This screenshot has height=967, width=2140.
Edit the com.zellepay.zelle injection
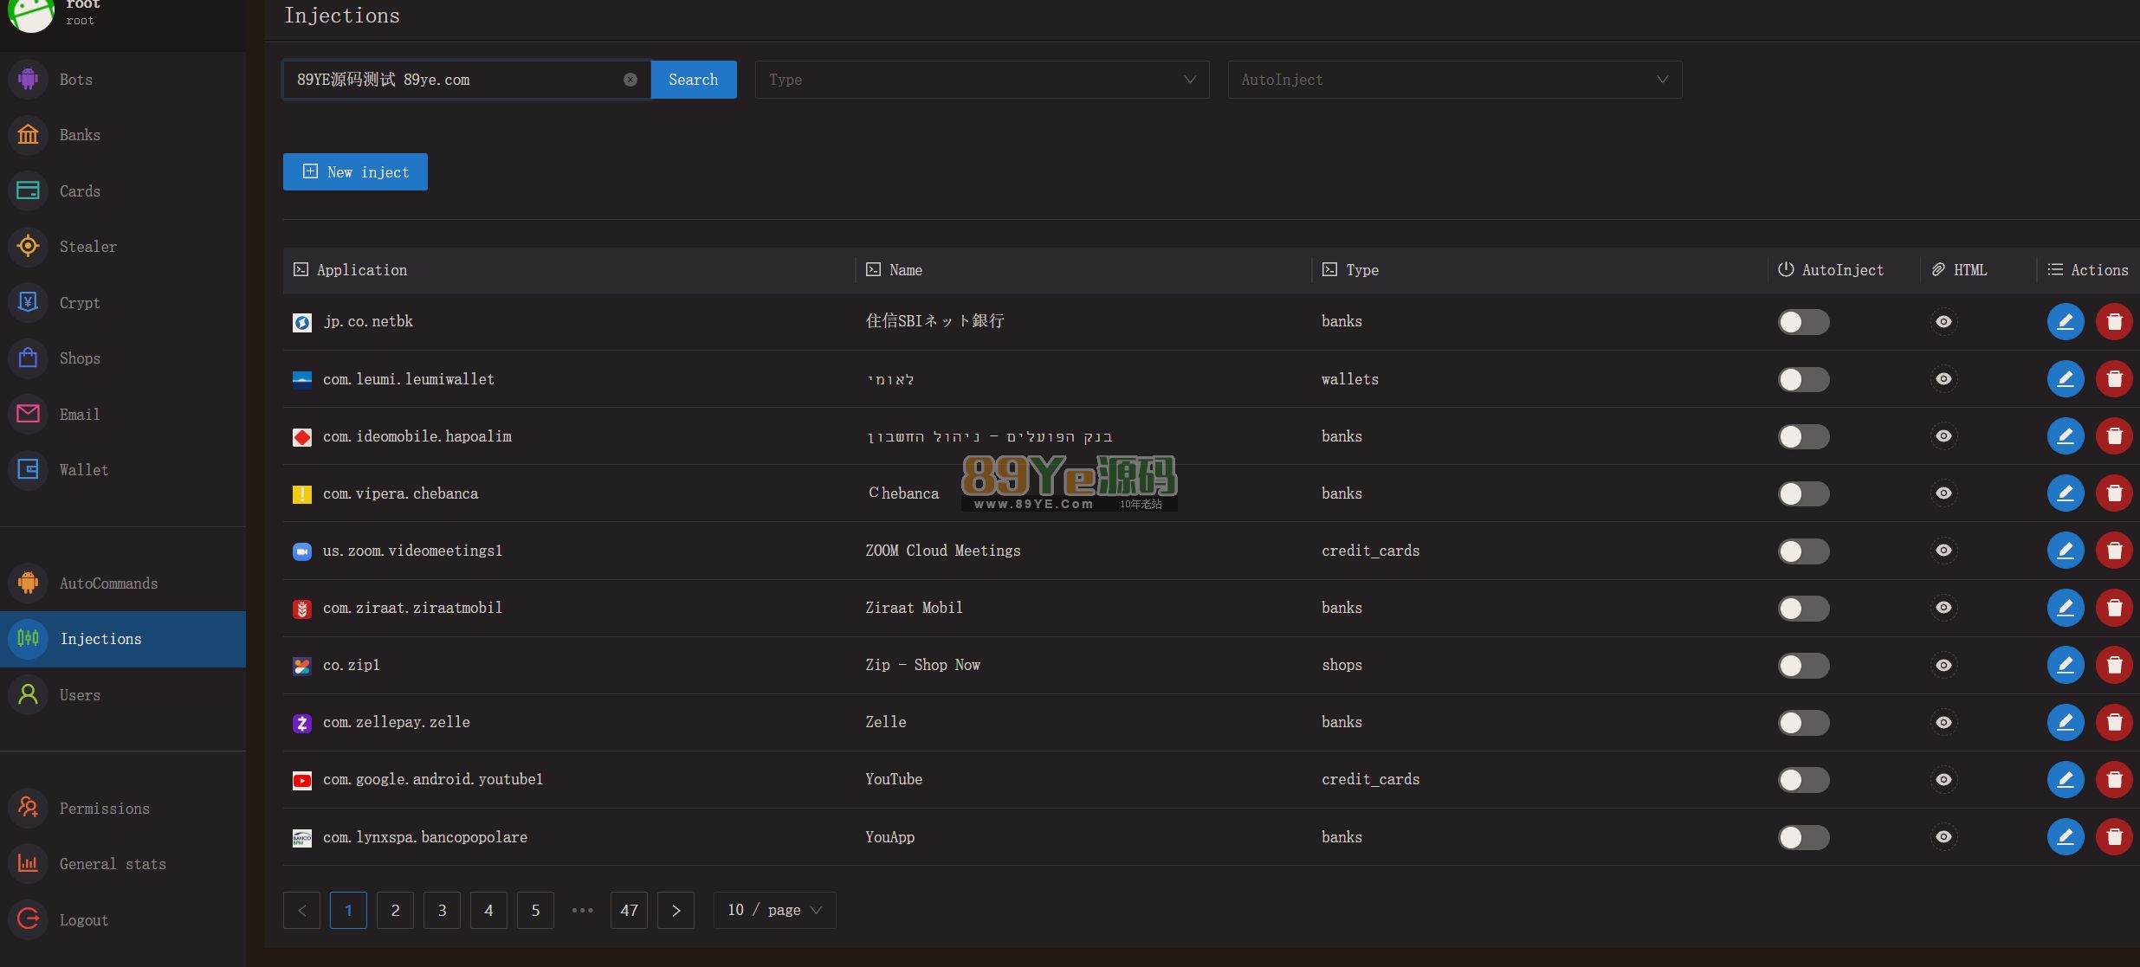[x=2066, y=722]
